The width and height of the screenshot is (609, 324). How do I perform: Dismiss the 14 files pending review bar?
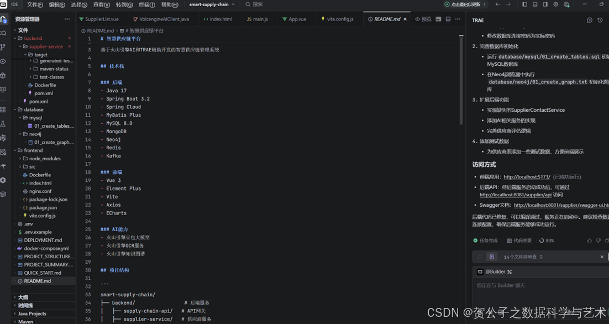pyautogui.click(x=602, y=257)
